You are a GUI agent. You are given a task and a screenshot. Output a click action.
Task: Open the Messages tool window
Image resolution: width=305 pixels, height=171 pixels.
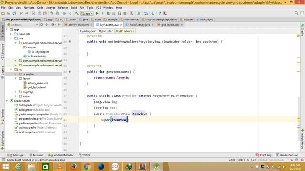16,155
